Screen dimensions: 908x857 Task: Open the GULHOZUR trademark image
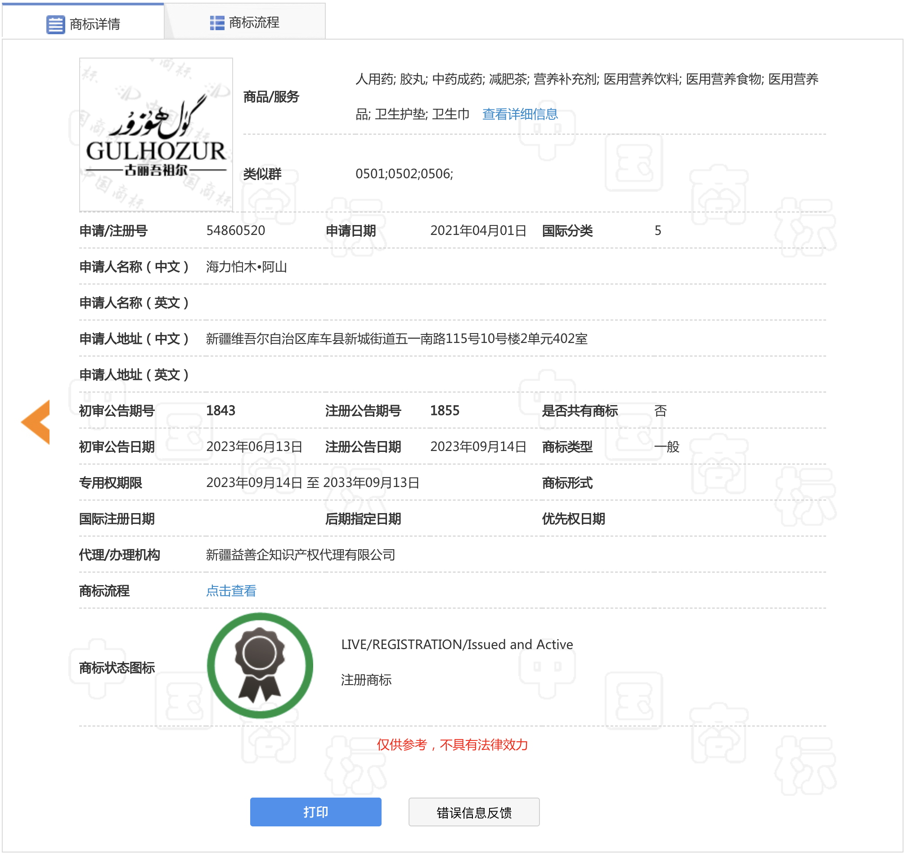[x=156, y=135]
